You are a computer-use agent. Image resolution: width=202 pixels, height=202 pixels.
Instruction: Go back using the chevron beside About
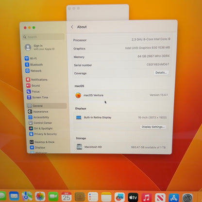[72, 27]
